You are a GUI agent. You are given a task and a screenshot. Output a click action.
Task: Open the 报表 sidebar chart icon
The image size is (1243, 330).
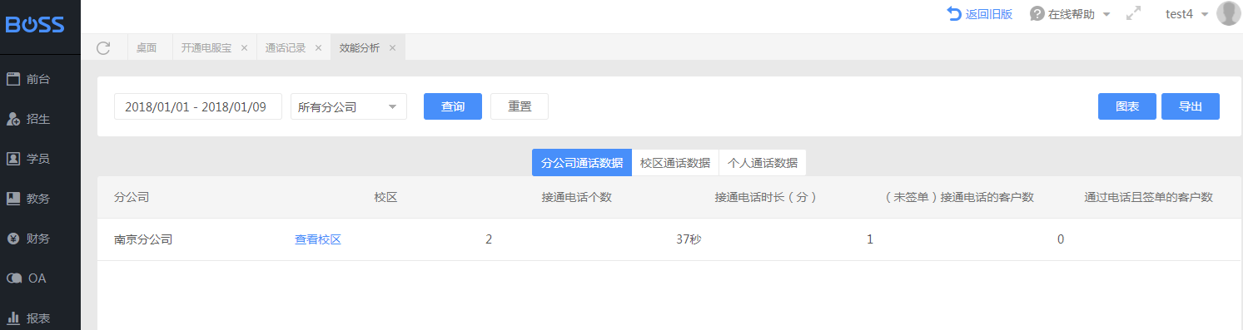(x=13, y=318)
